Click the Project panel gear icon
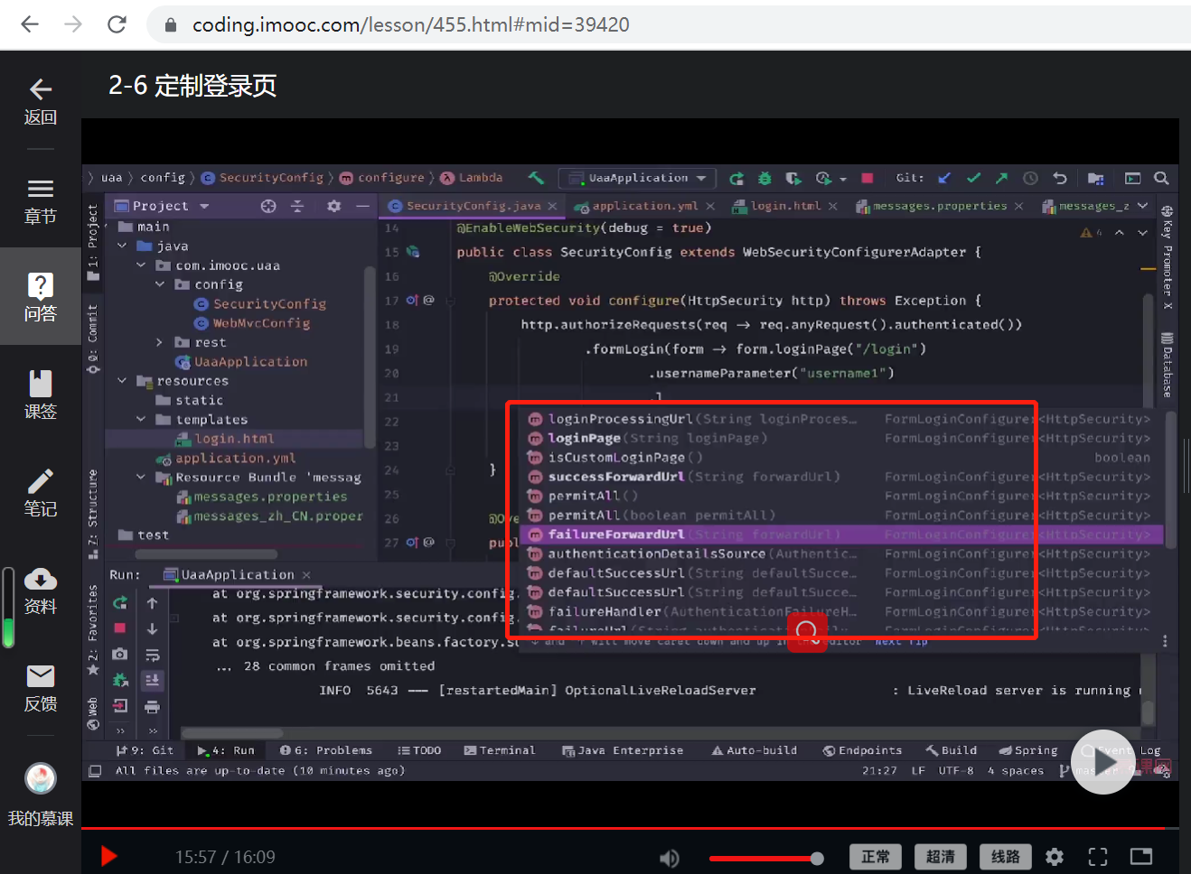Image resolution: width=1191 pixels, height=874 pixels. 333,206
